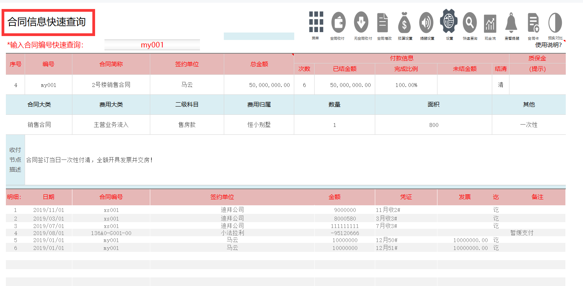Click the 完成比例 column header
The height and width of the screenshot is (286, 583).
[406, 69]
